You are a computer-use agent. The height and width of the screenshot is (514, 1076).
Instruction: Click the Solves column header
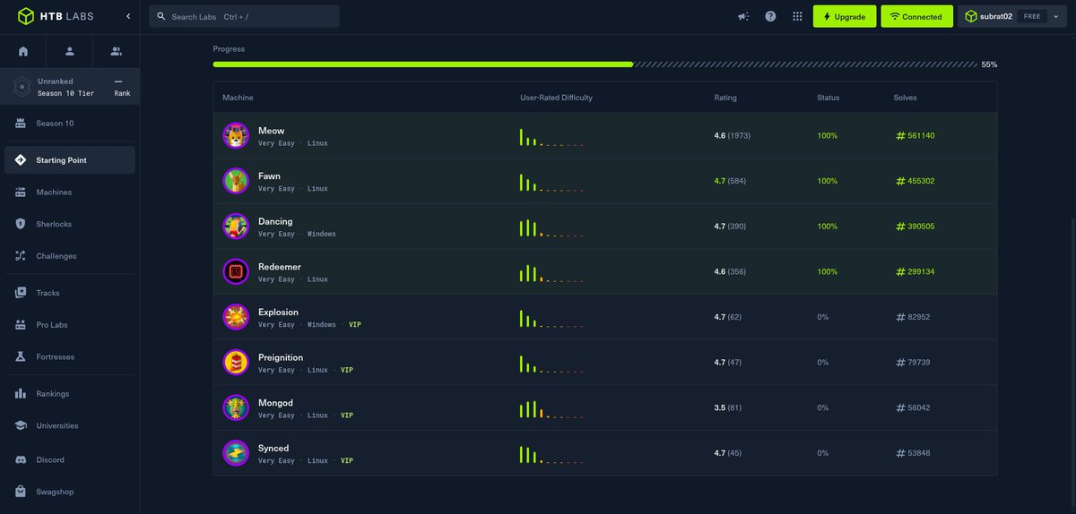coord(906,98)
